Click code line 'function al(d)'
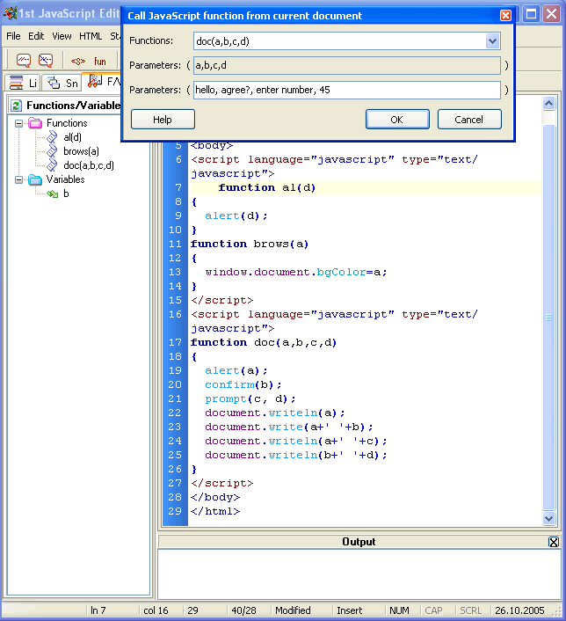 [267, 187]
